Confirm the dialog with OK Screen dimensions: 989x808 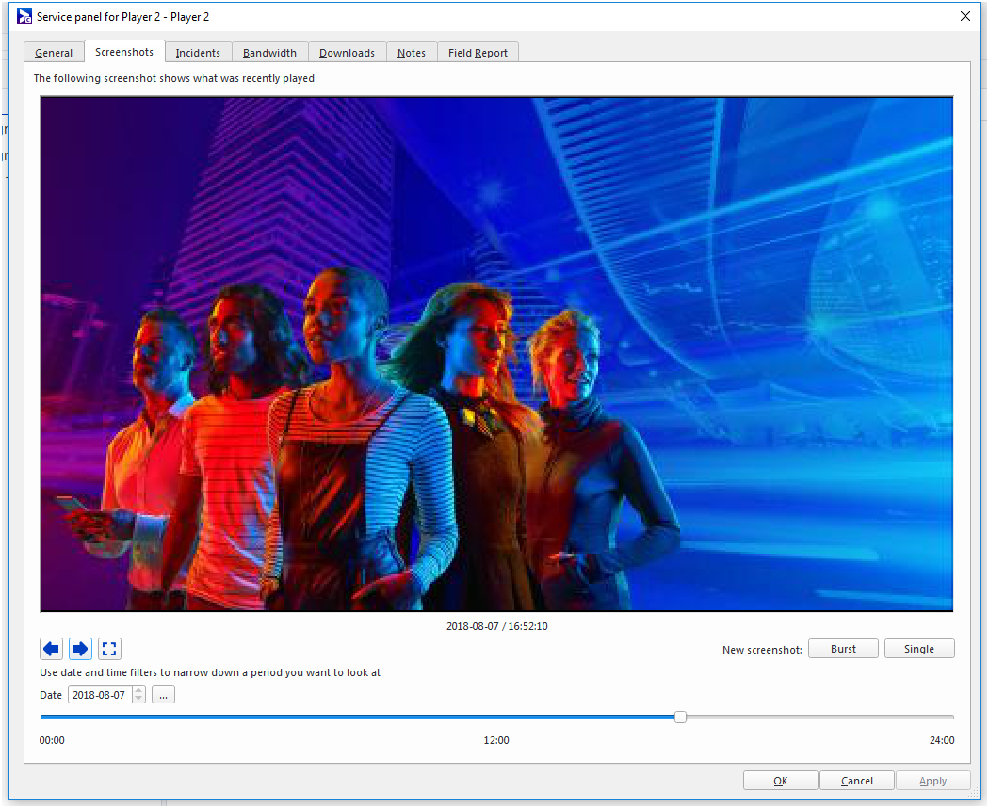point(780,781)
